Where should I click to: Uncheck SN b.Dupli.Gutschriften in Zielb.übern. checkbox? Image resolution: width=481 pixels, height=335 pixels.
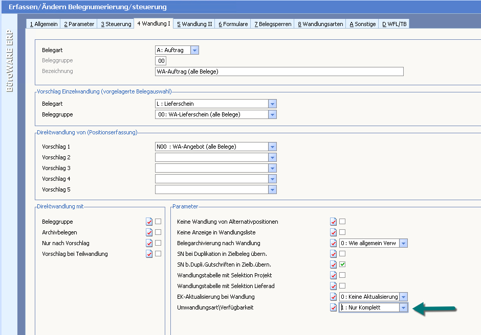tap(342, 265)
